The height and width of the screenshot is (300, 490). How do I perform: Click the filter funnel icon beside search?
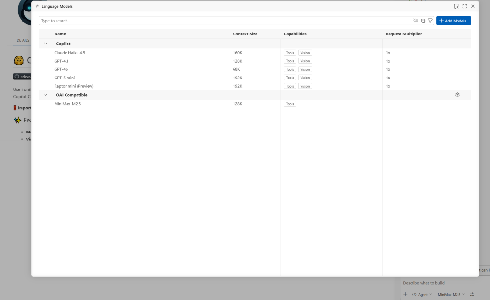click(430, 21)
